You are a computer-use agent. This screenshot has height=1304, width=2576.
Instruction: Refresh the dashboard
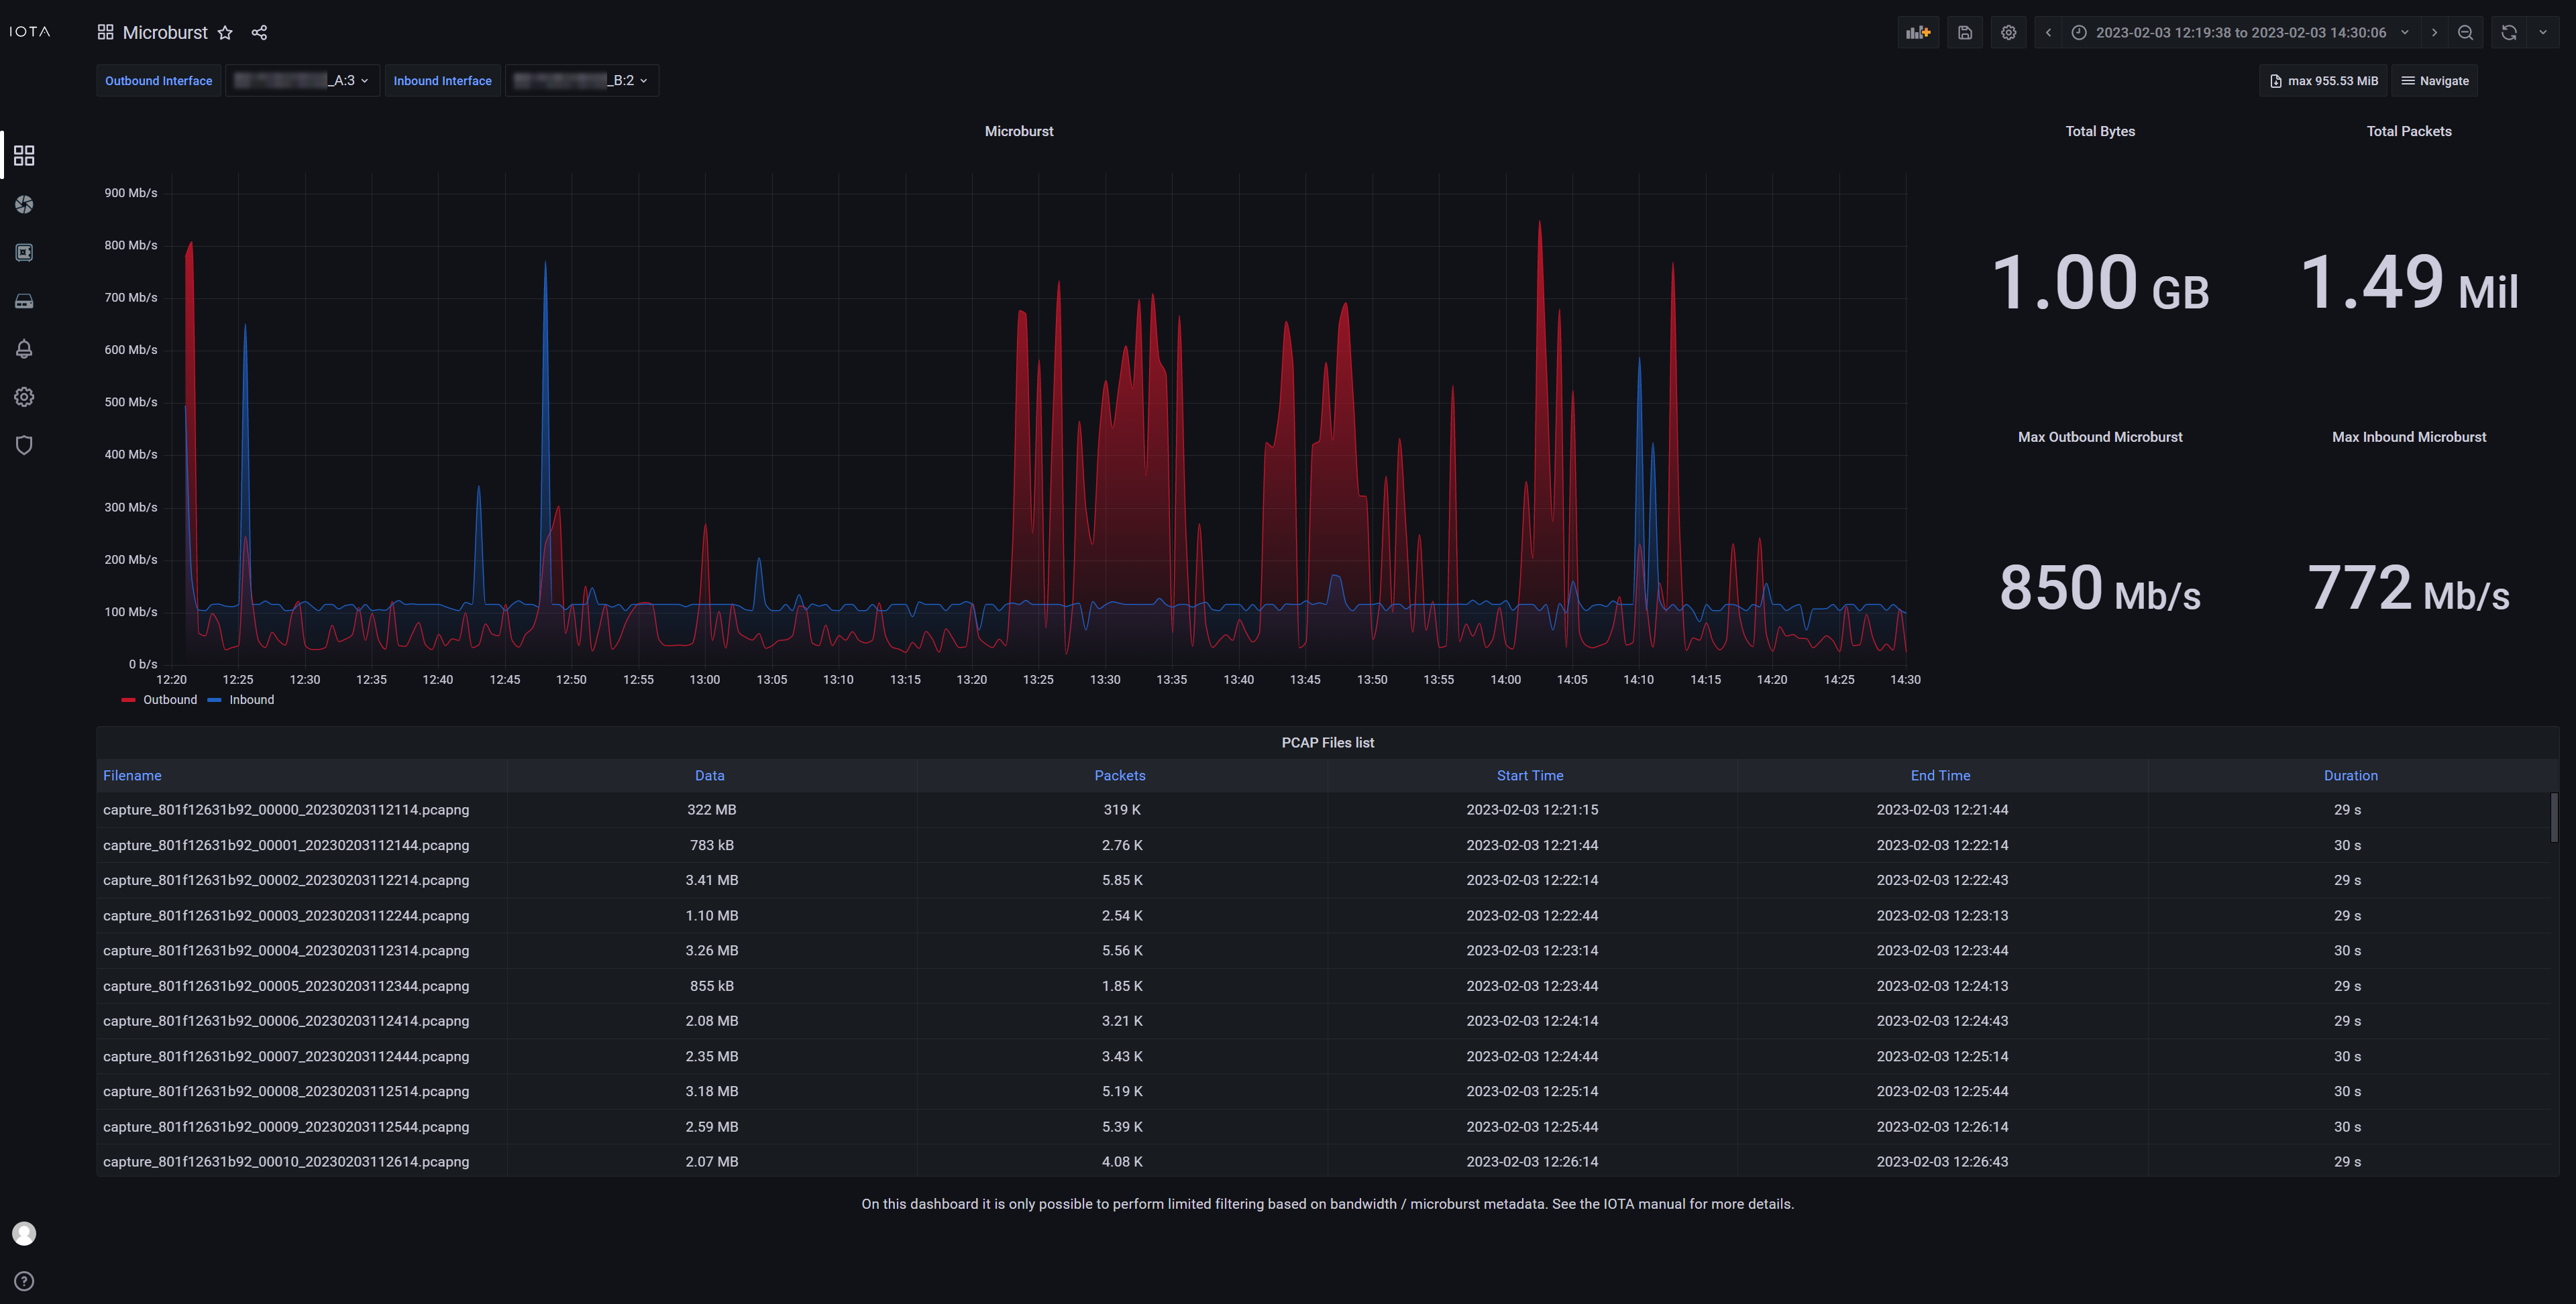click(x=2508, y=33)
